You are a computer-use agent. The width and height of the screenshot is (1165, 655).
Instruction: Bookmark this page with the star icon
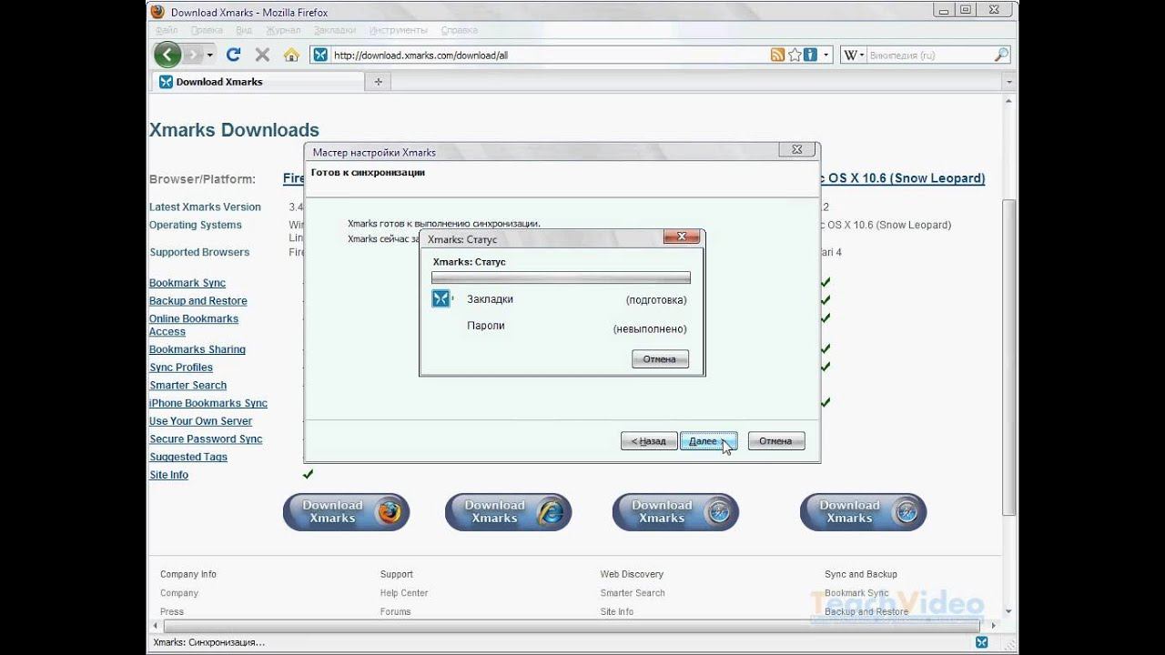click(795, 55)
